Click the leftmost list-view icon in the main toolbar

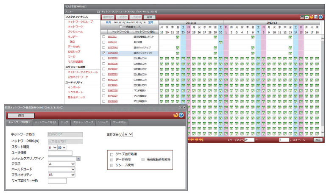coord(303,17)
